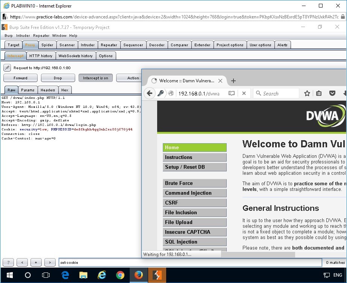Open new Firefox tab with plus icon
Screen dimensions: 347x283
coord(233,81)
